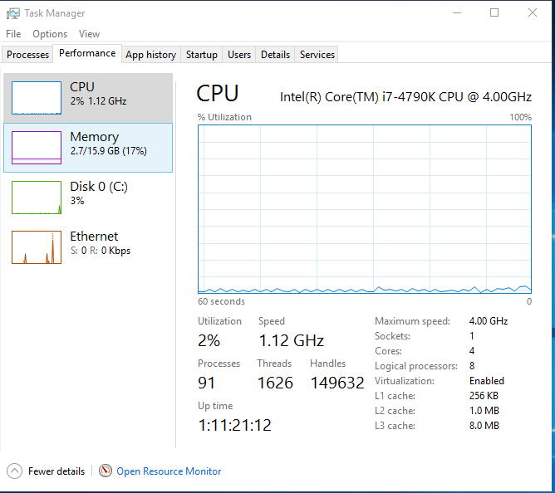Click the Task Manager title bar icon
Screen dimensions: 555x493
tap(13, 13)
